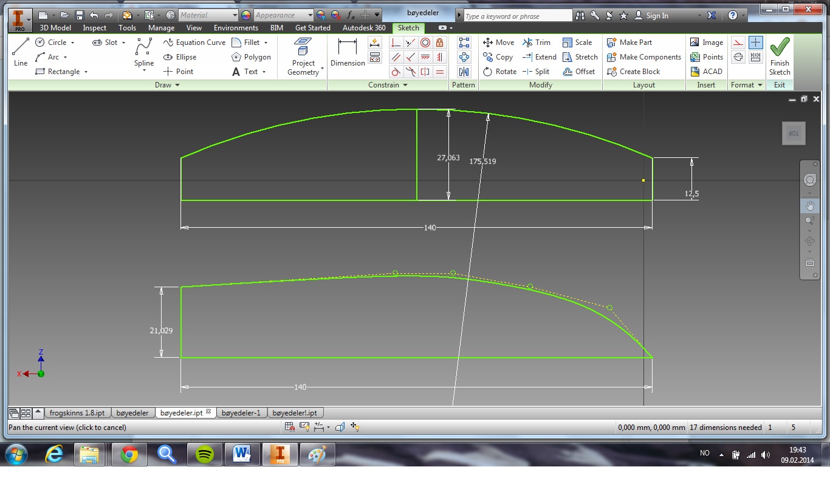The width and height of the screenshot is (830, 481).
Task: Toggle Center Point format
Action: click(x=756, y=43)
